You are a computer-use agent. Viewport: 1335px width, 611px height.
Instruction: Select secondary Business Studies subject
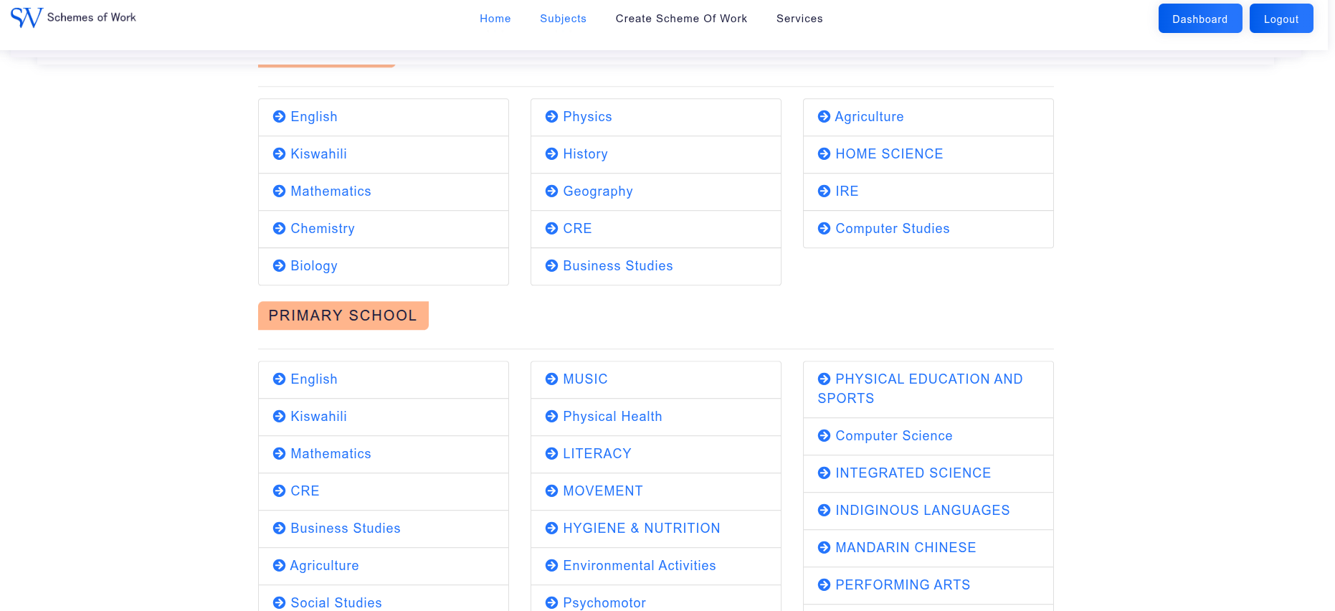tap(617, 266)
